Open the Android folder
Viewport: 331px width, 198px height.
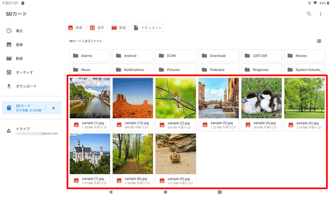(x=133, y=56)
